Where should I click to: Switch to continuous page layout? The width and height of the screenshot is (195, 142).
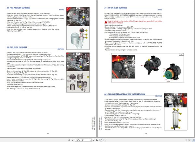189,140
